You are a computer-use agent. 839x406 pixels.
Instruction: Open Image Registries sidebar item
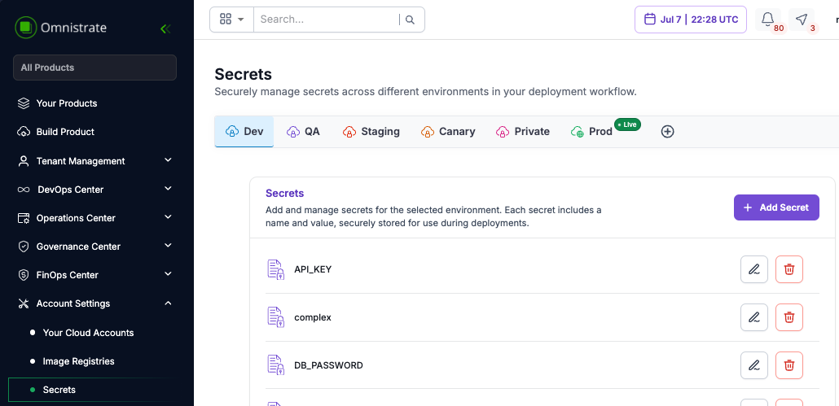tap(79, 361)
